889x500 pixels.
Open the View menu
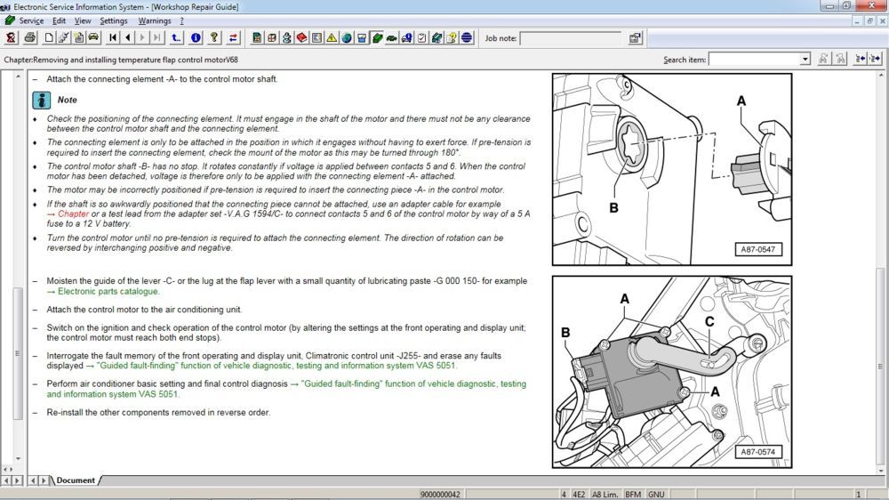tap(83, 20)
